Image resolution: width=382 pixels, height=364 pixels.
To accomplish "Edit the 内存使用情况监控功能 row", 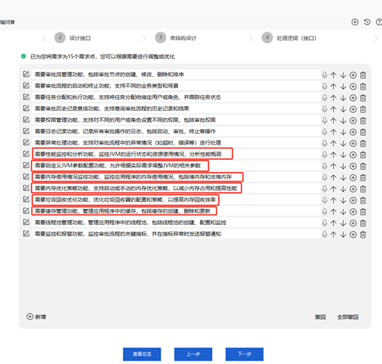I will [26, 176].
